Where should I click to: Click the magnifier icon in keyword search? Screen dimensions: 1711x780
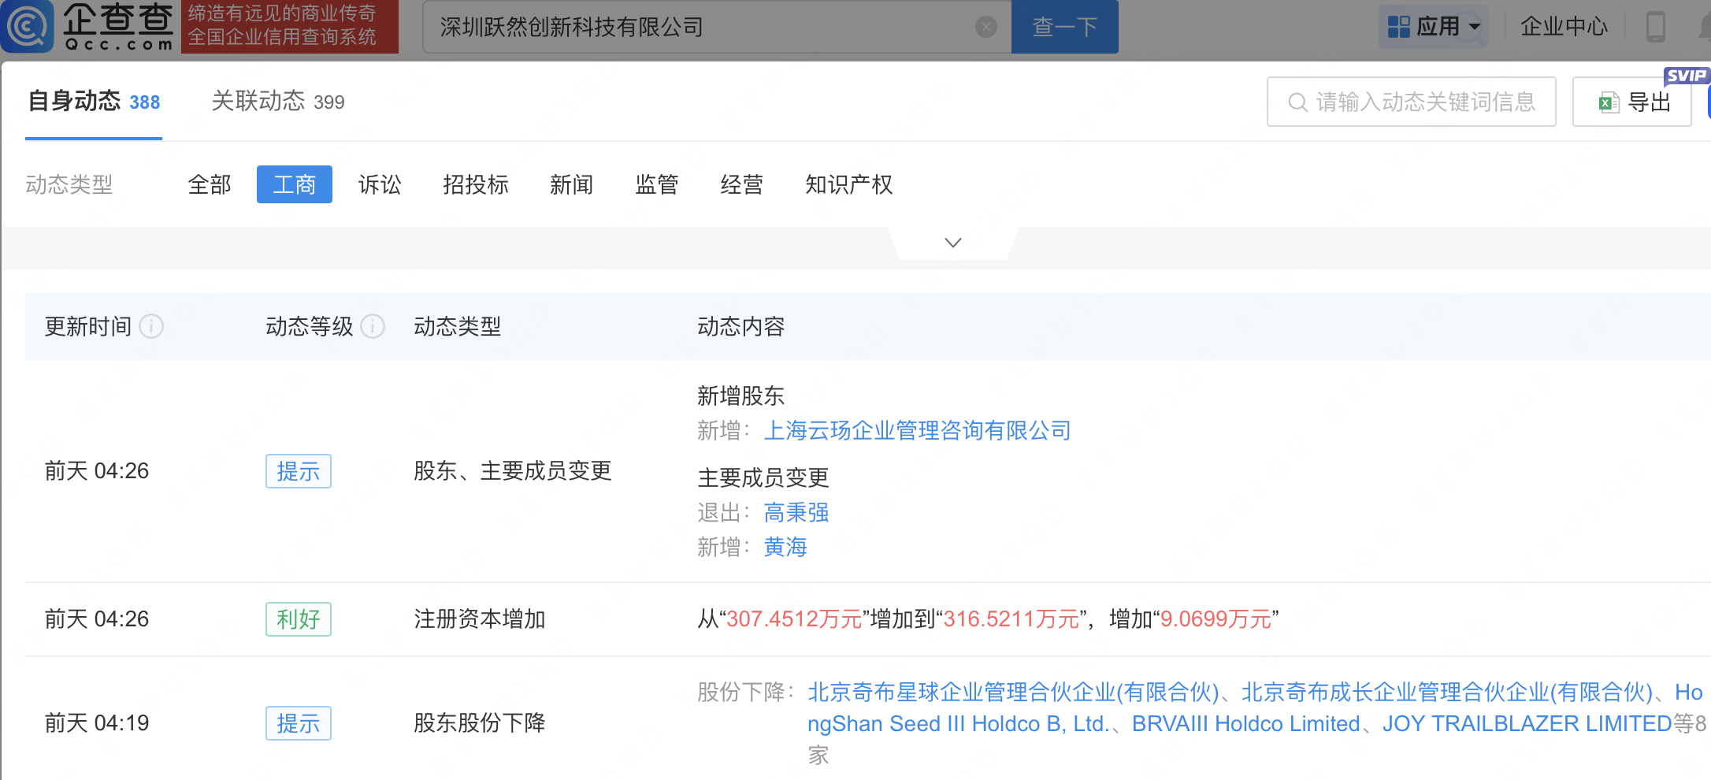[1297, 102]
